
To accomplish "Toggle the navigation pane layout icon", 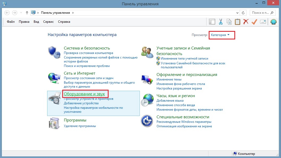I will tap(212, 22).
